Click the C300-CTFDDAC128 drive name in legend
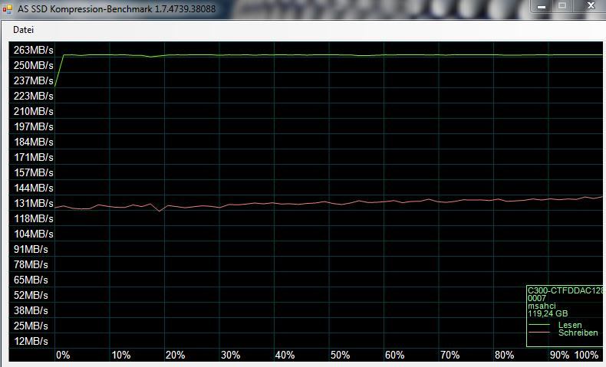The height and width of the screenshot is (367, 606). 565,290
